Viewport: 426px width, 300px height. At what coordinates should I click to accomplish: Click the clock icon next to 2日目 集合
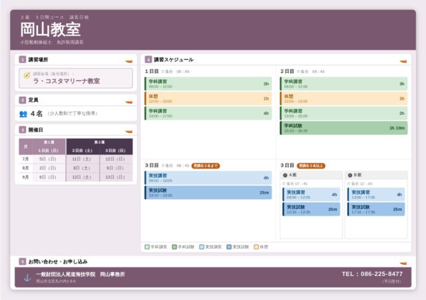coord(298,72)
